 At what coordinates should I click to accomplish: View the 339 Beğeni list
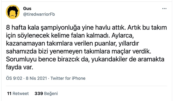click(46, 93)
